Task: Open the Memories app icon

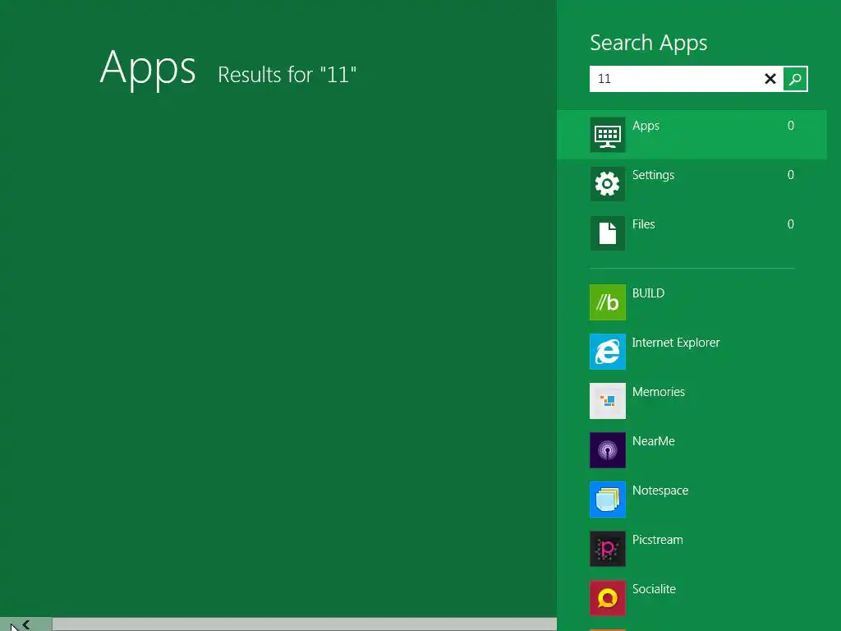Action: (607, 401)
